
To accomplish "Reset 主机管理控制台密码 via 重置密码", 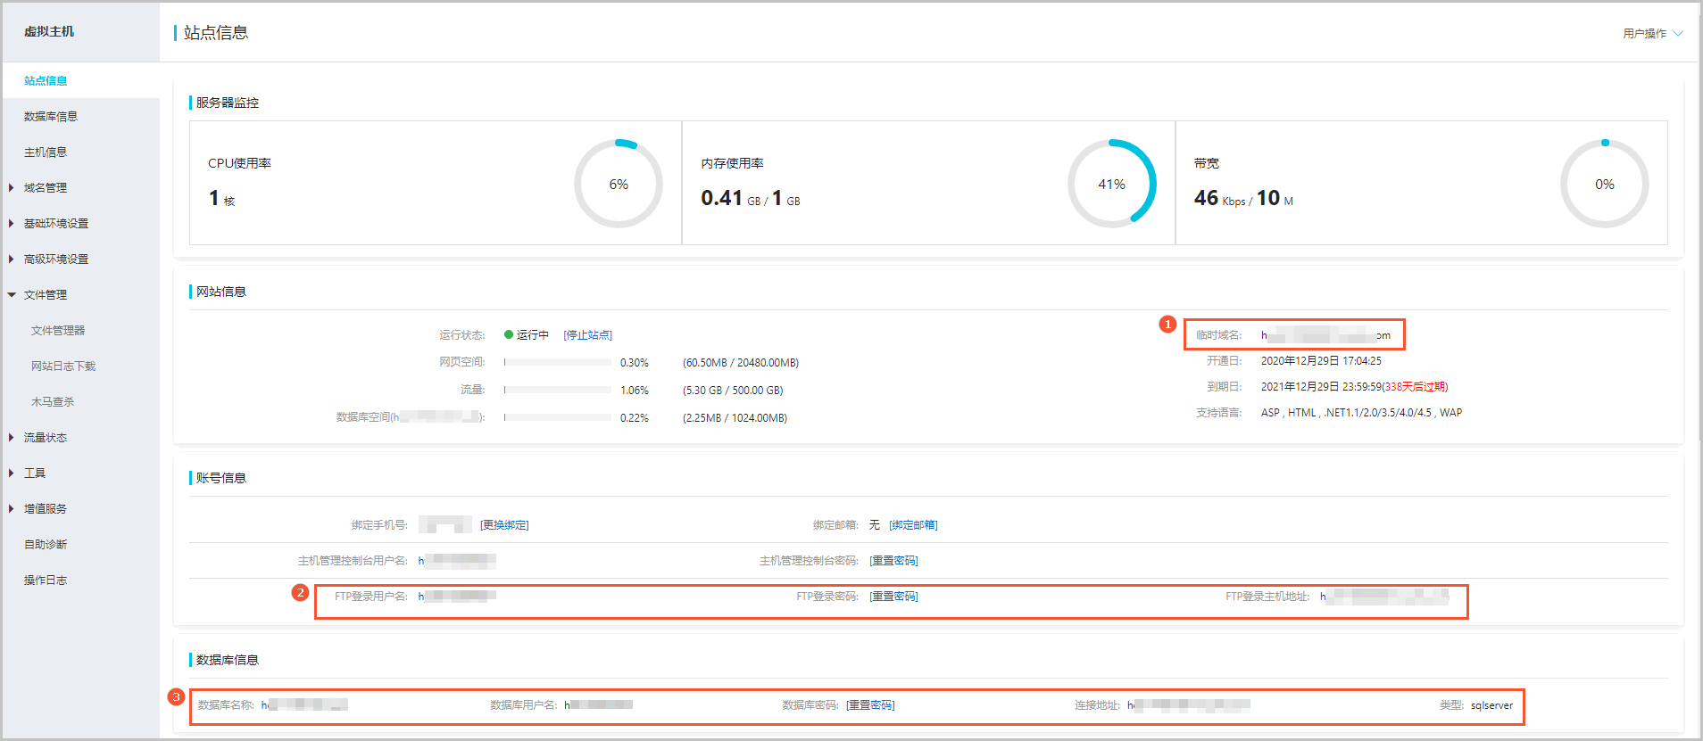I will (893, 561).
